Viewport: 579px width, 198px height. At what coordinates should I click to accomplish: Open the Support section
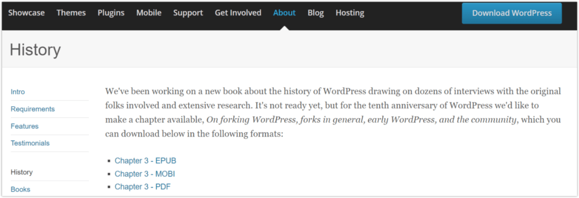tap(188, 13)
